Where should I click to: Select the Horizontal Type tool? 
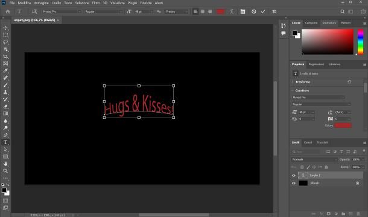(5, 142)
